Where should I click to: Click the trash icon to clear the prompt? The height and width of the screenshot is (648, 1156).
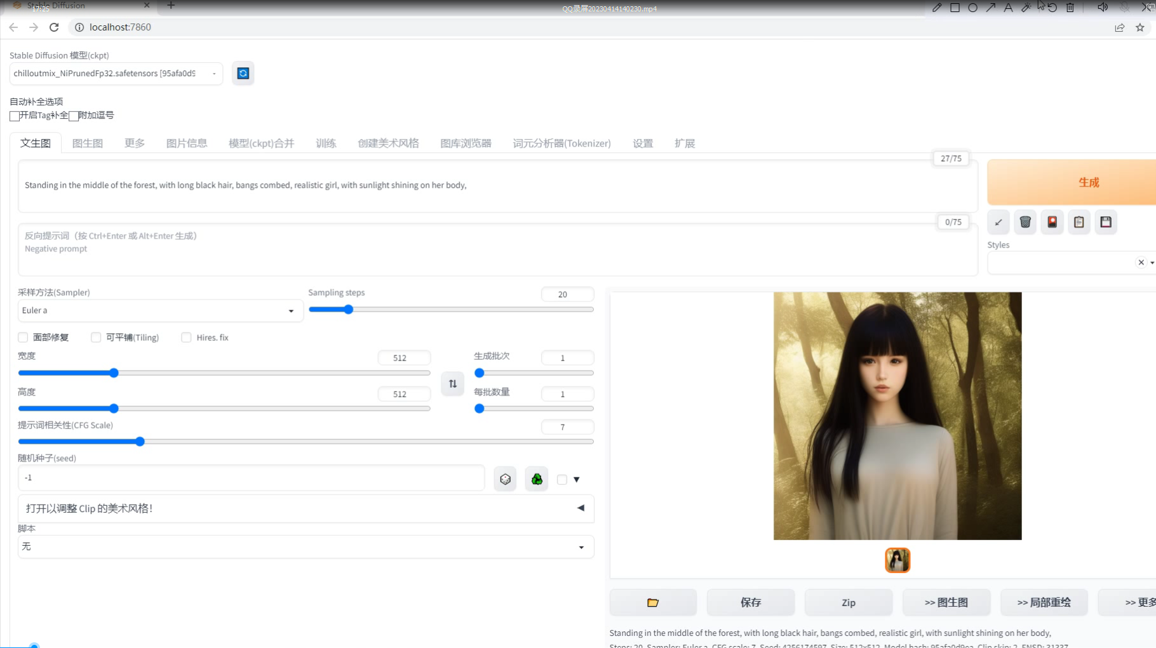click(x=1025, y=222)
